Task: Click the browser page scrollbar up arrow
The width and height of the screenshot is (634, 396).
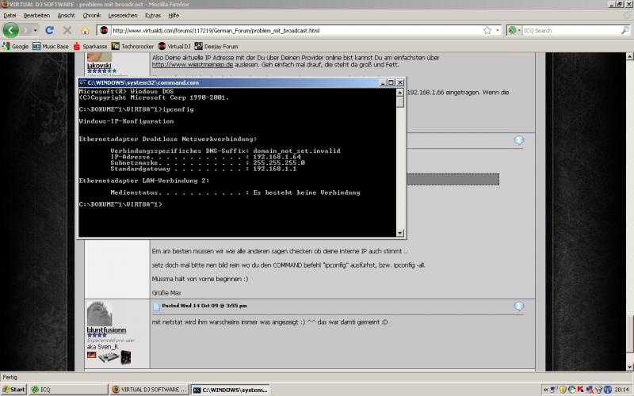Action: (630, 56)
